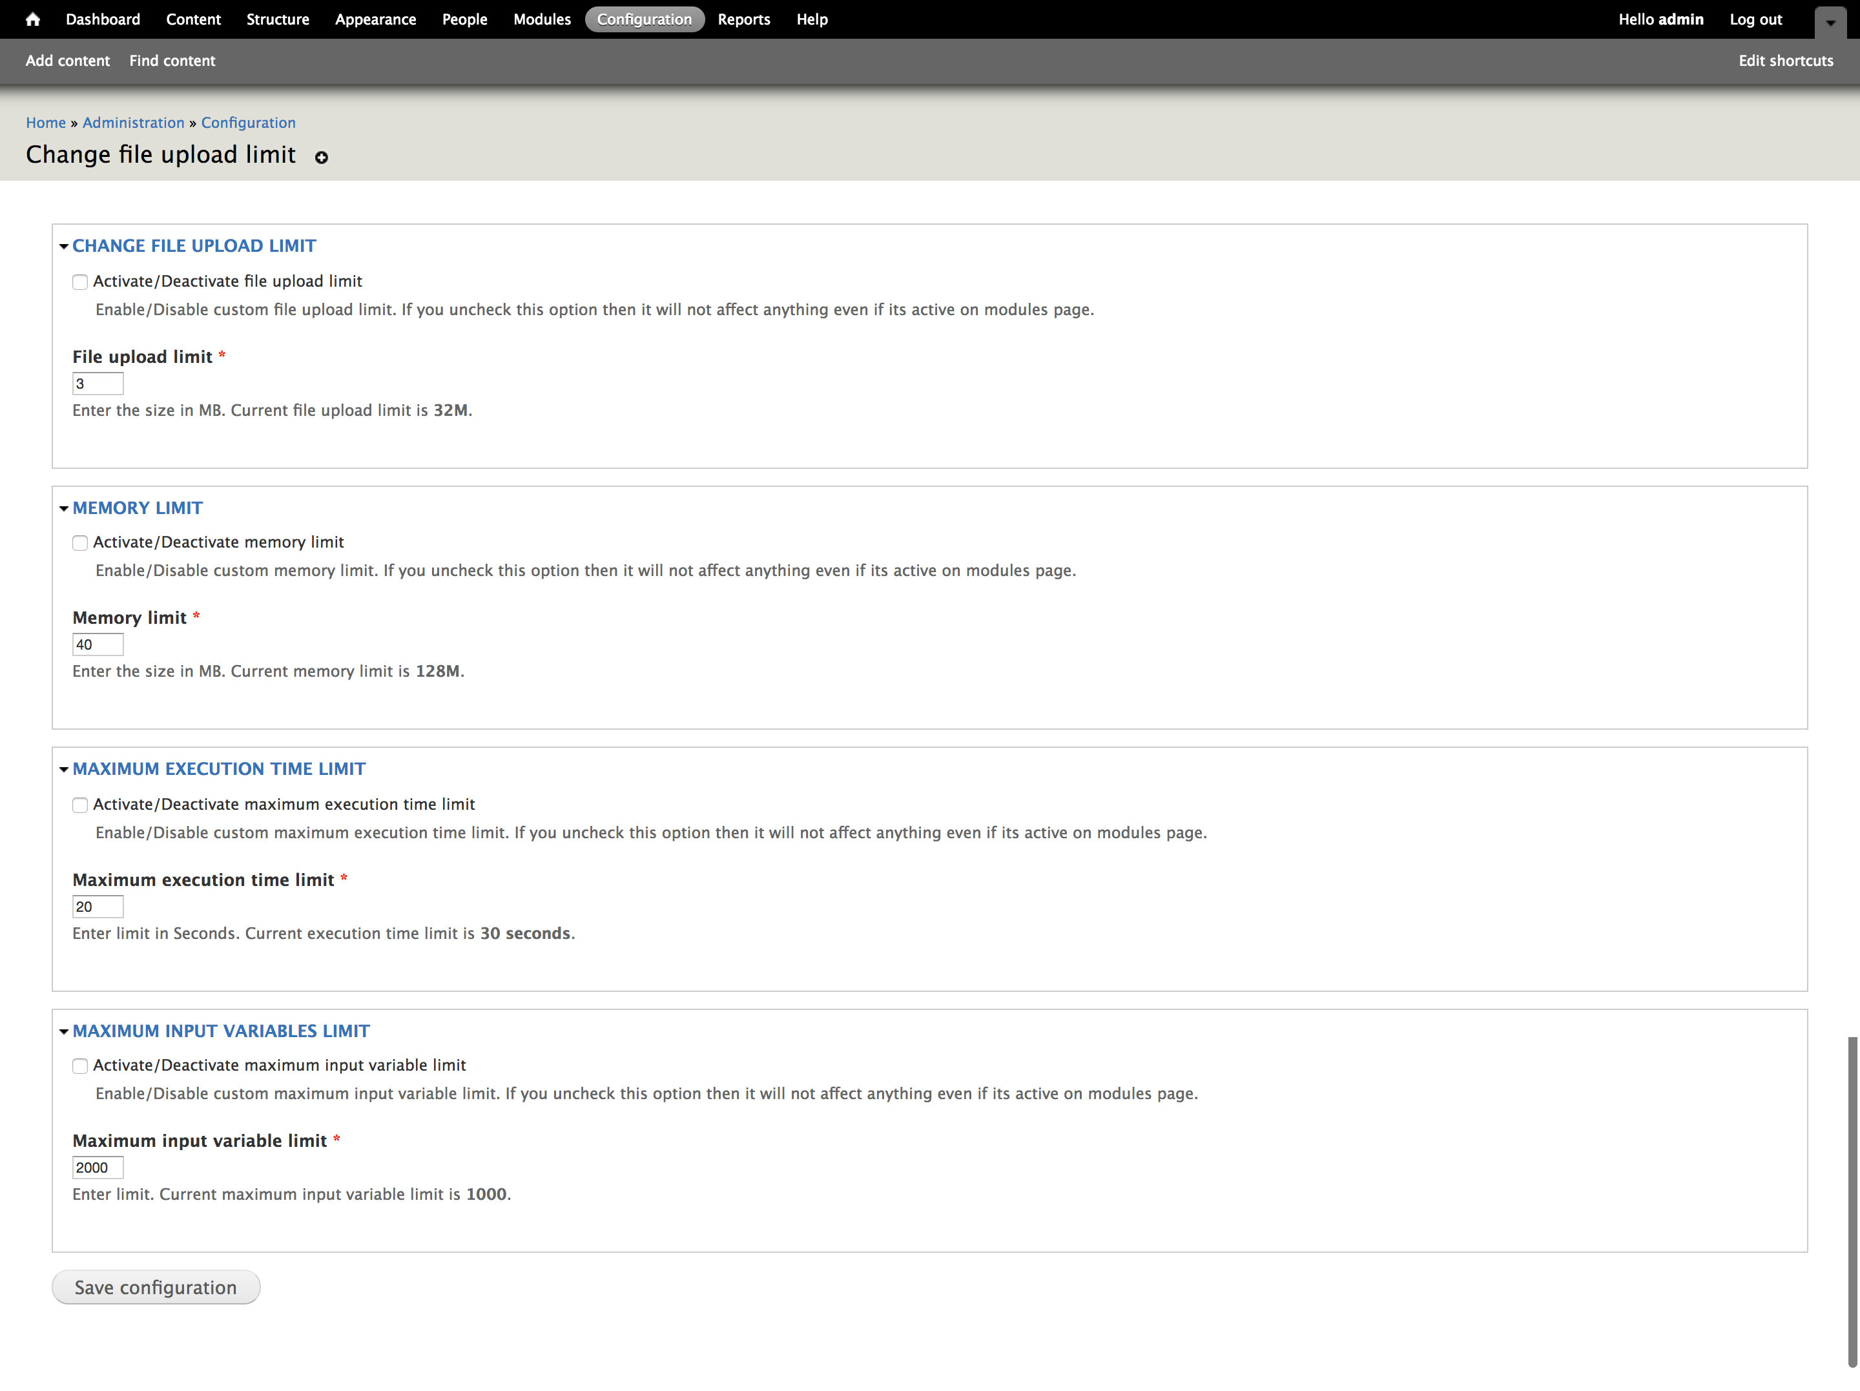This screenshot has width=1860, height=1391.
Task: Click Edit shortcuts
Action: tap(1785, 61)
